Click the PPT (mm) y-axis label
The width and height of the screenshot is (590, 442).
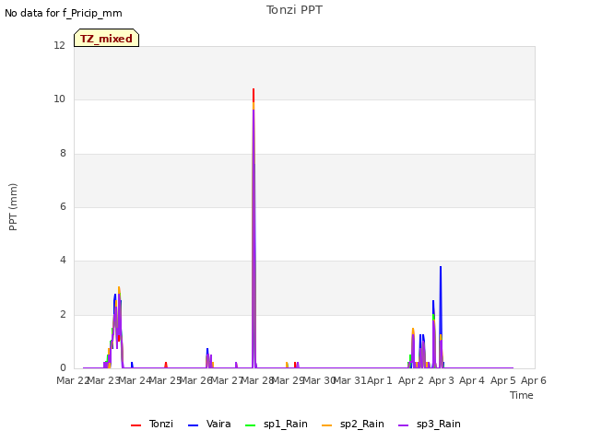(x=13, y=207)
